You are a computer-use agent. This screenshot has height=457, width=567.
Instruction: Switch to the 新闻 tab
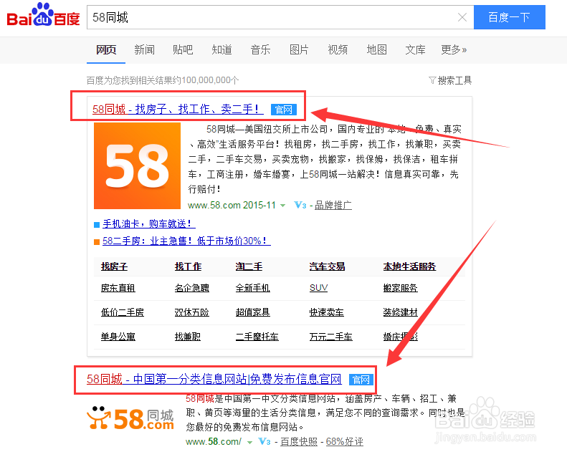tap(144, 49)
